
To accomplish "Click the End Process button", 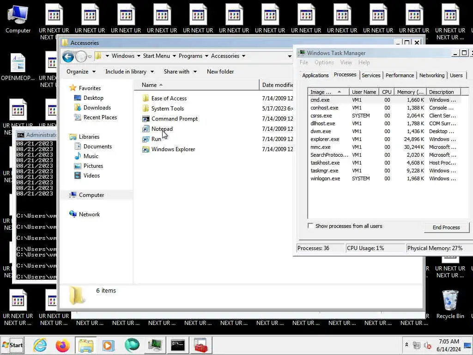I will 447,227.
